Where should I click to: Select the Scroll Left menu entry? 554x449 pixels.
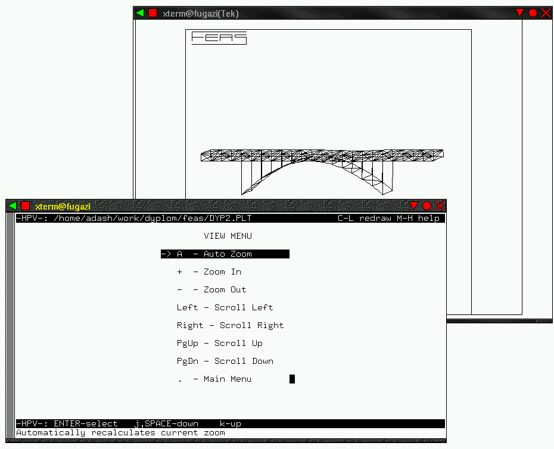pos(225,307)
